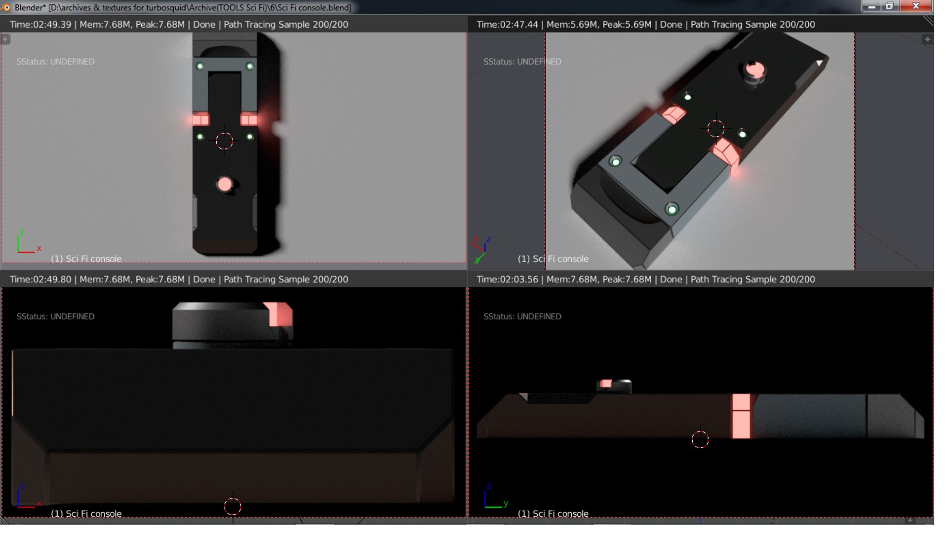This screenshot has height=533, width=946.
Task: Click the Sci Fi console label in the top view
Action: tap(86, 259)
